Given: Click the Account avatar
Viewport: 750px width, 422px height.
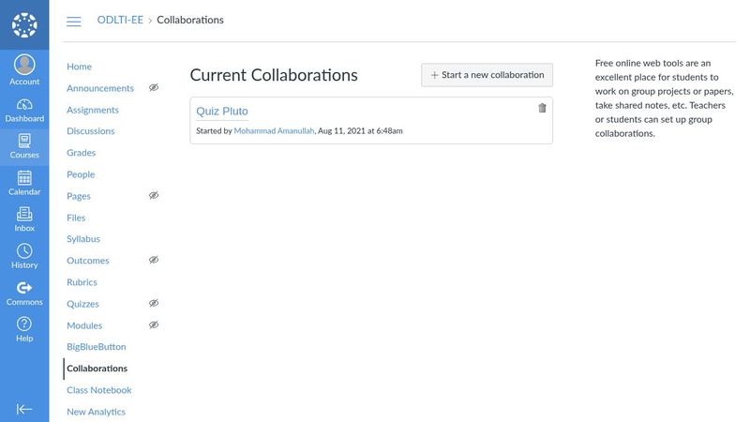Looking at the screenshot, I should point(24,65).
